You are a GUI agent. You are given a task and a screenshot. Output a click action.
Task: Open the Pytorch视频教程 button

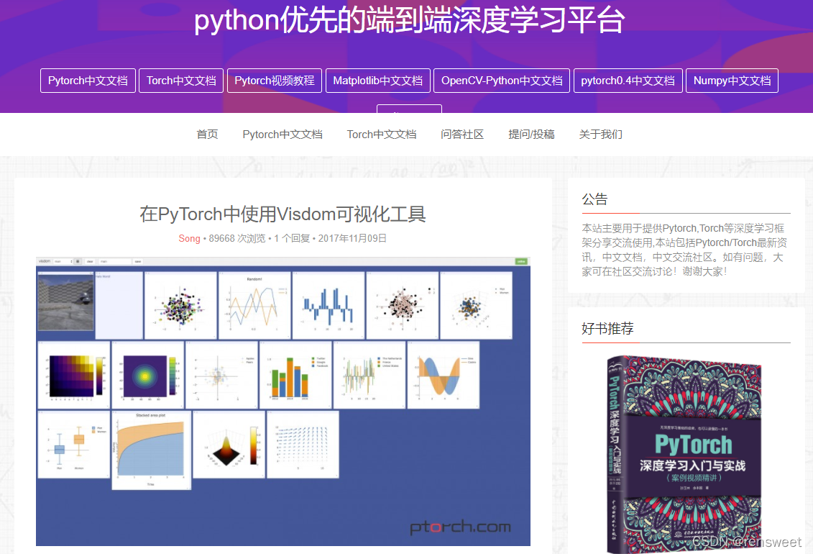[x=275, y=81]
